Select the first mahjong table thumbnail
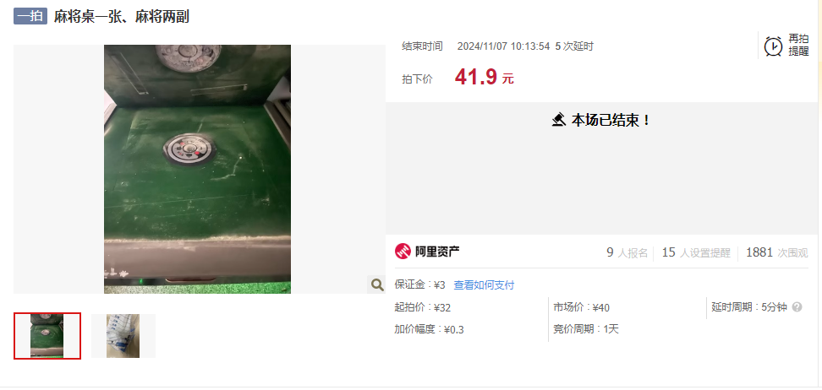Viewport: 822px width, 390px height. coord(47,336)
